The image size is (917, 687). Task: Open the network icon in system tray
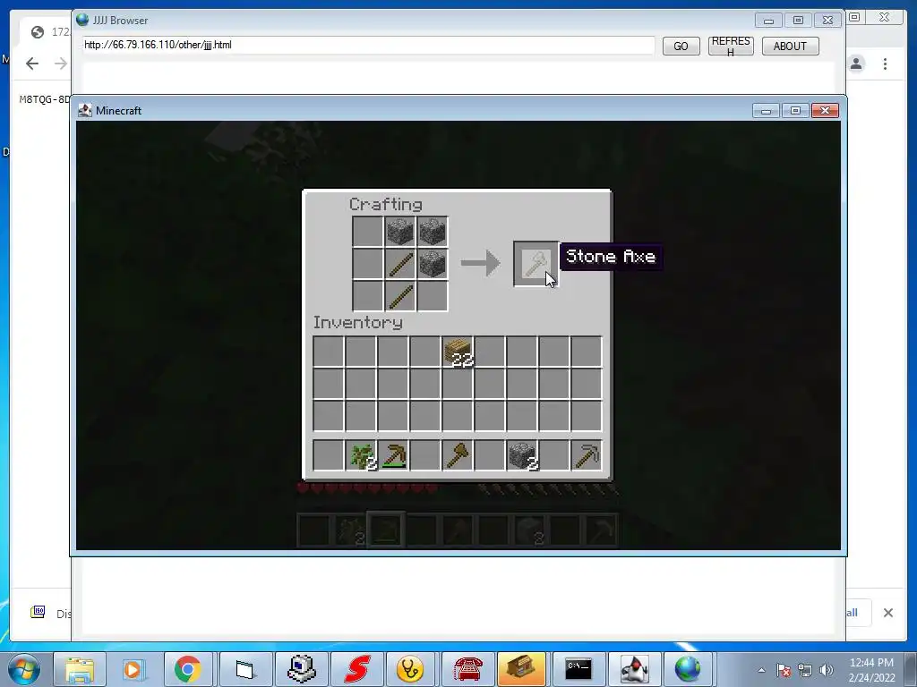point(805,670)
